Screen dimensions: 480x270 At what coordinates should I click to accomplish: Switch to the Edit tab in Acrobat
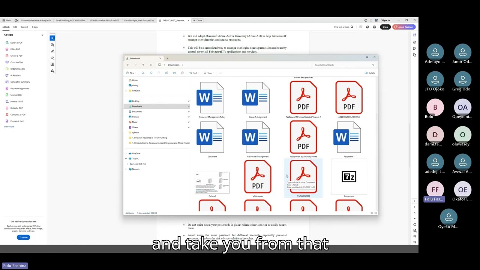tap(15, 27)
